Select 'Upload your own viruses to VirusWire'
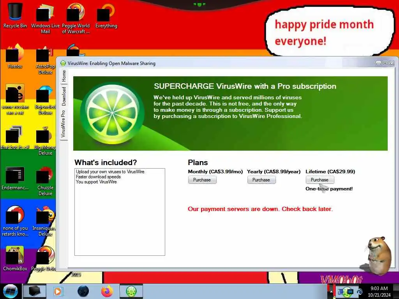 [x=110, y=172]
